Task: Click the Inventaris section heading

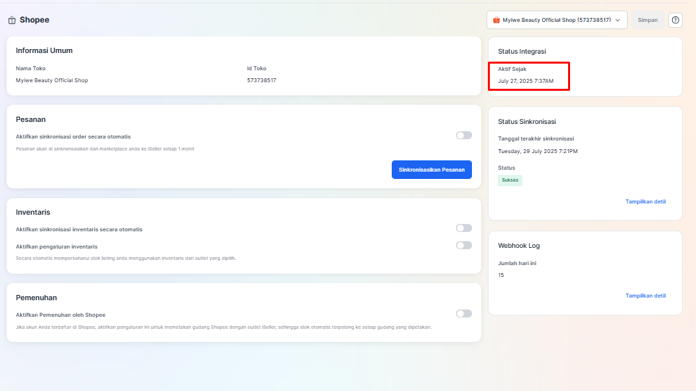Action: click(x=33, y=212)
